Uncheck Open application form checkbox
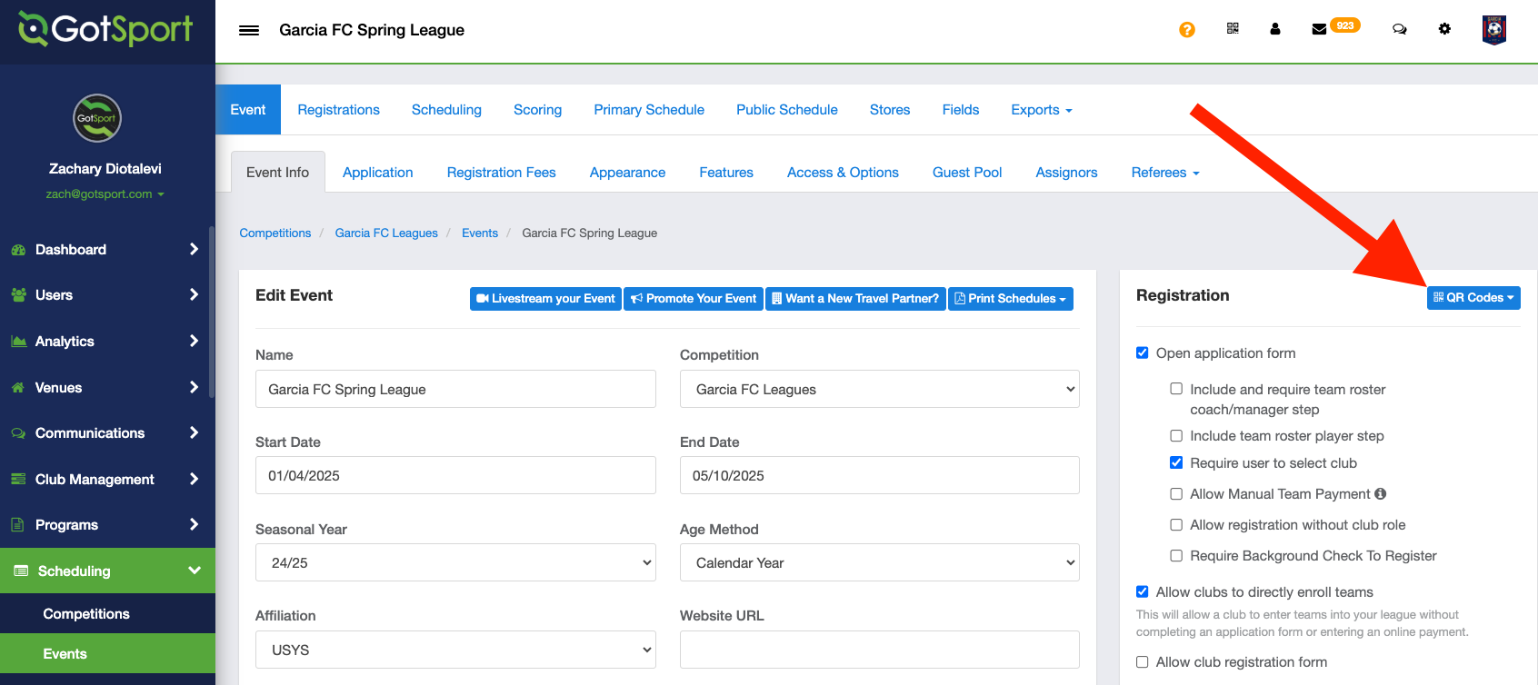The image size is (1538, 685). (x=1143, y=353)
